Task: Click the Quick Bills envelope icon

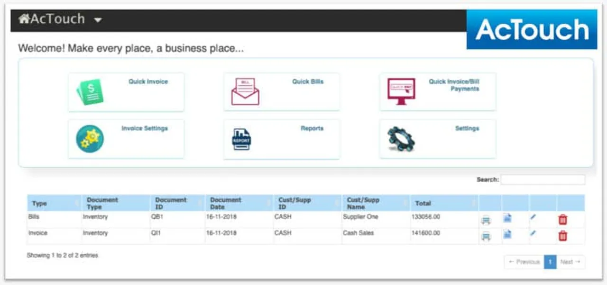Action: [245, 91]
